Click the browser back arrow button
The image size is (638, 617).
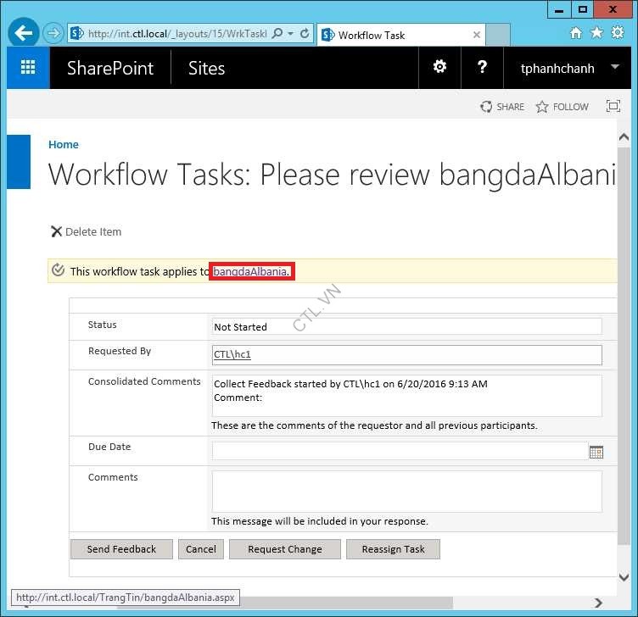pos(24,34)
